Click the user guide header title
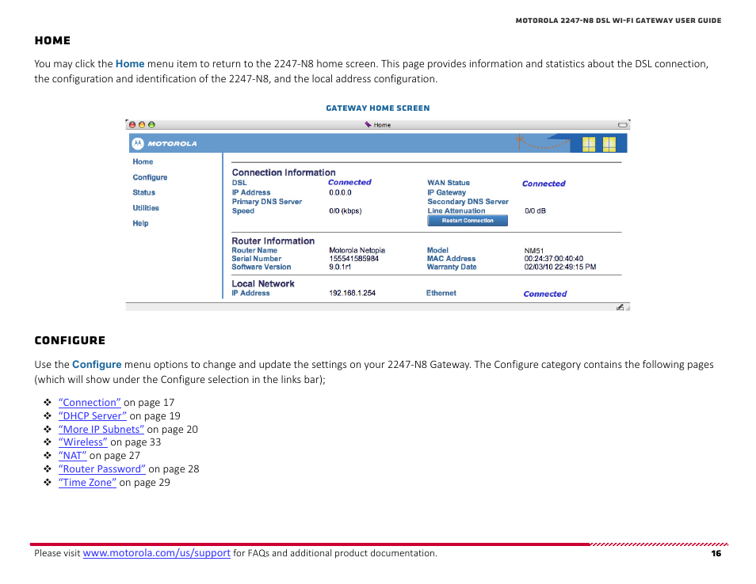Image resolution: width=756 pixels, height=584 pixels. click(x=619, y=21)
